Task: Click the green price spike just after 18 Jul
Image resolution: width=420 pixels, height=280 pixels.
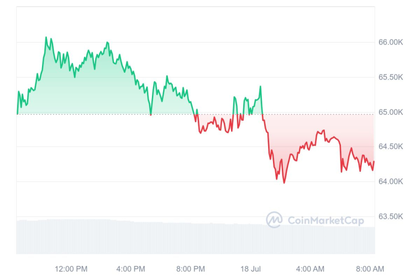Action: point(260,87)
